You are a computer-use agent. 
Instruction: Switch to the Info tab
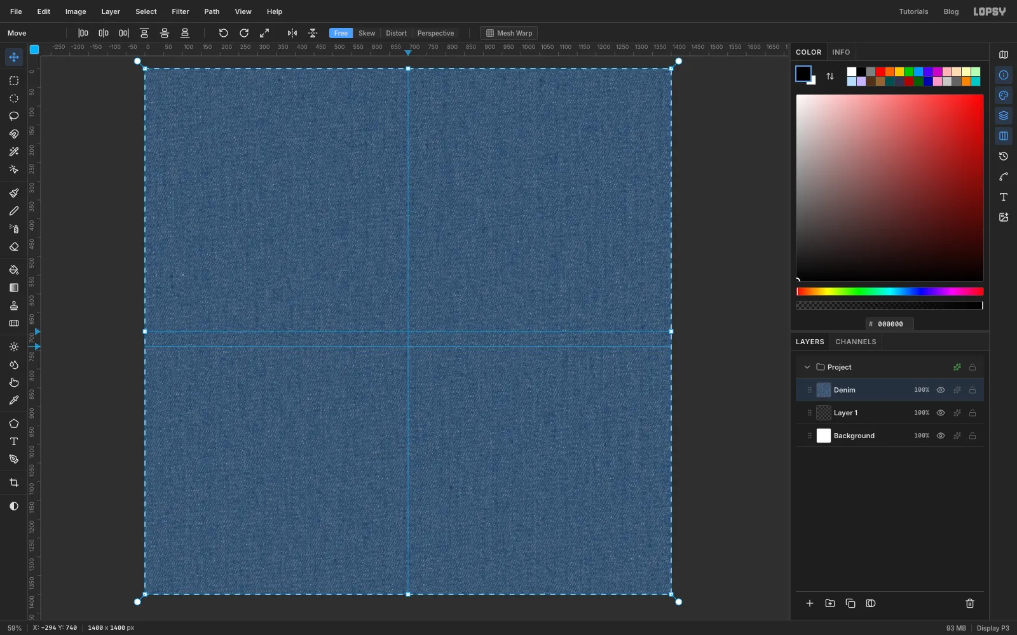tap(841, 52)
